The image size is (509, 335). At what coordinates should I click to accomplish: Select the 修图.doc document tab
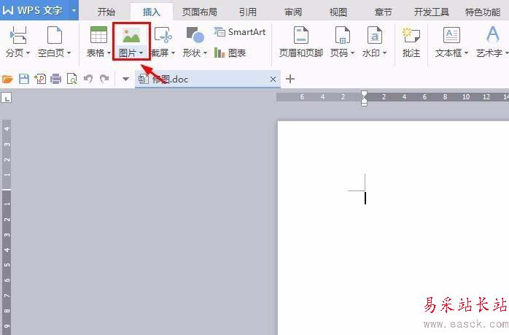point(208,79)
